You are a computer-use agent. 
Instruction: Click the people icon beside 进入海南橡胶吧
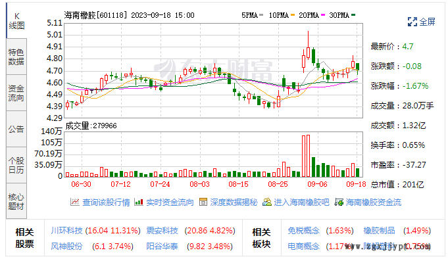[x=267, y=202]
